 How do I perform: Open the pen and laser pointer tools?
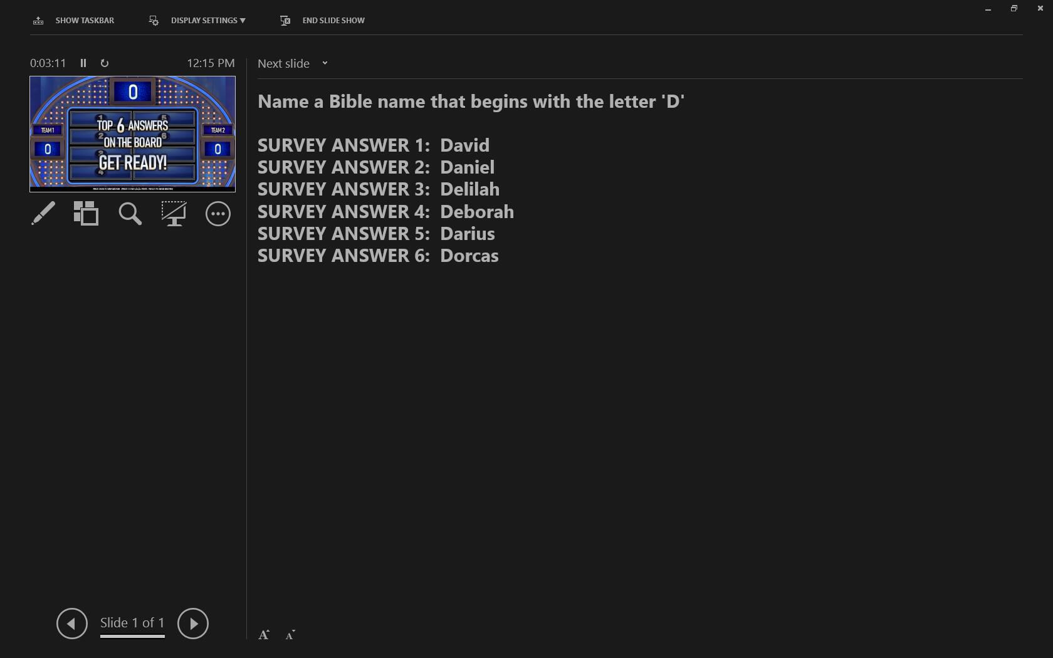coord(43,214)
